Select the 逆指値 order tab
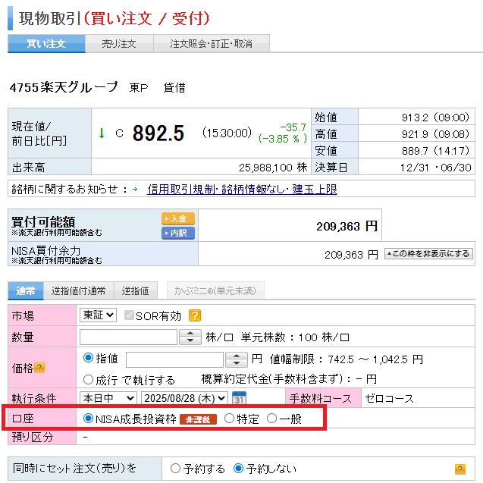The height and width of the screenshot is (483, 483). coord(136,291)
